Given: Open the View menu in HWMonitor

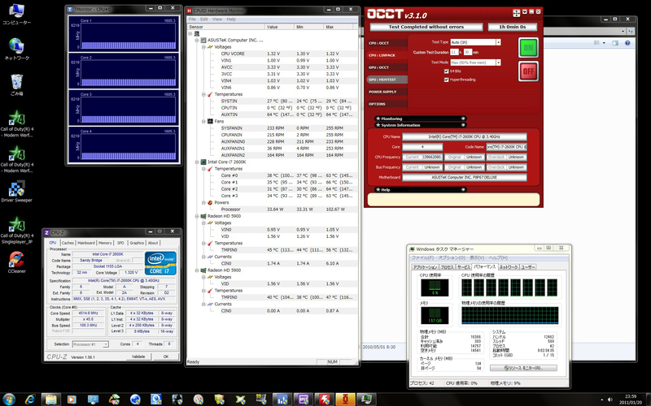Looking at the screenshot, I should (217, 19).
